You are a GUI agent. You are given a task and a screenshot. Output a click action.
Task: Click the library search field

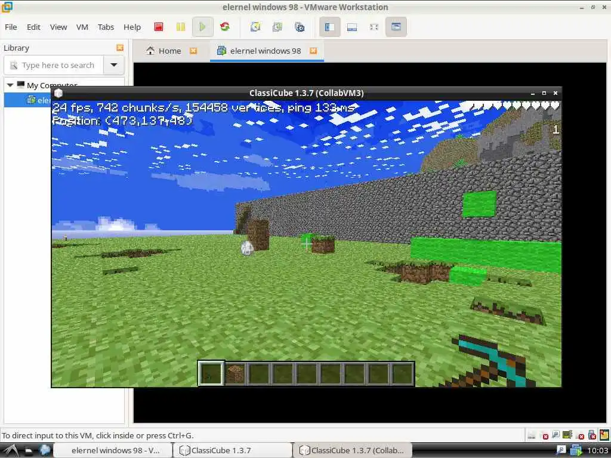54,65
